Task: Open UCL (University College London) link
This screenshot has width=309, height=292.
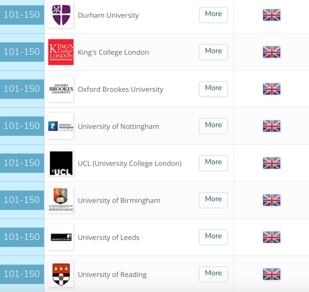Action: (x=130, y=163)
